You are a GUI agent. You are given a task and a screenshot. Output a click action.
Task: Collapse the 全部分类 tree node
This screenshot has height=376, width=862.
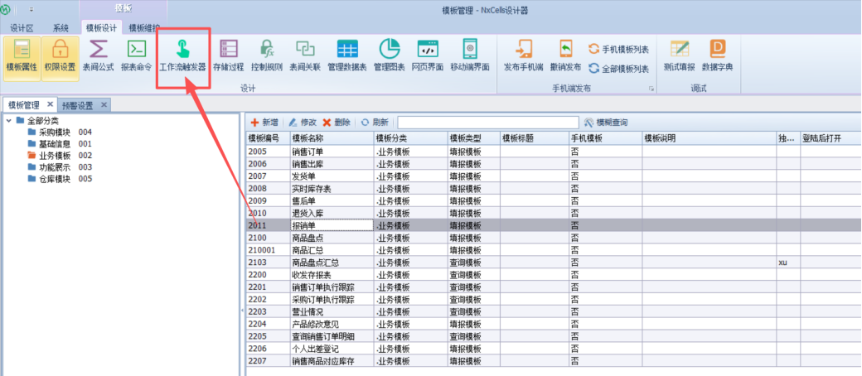(8, 121)
